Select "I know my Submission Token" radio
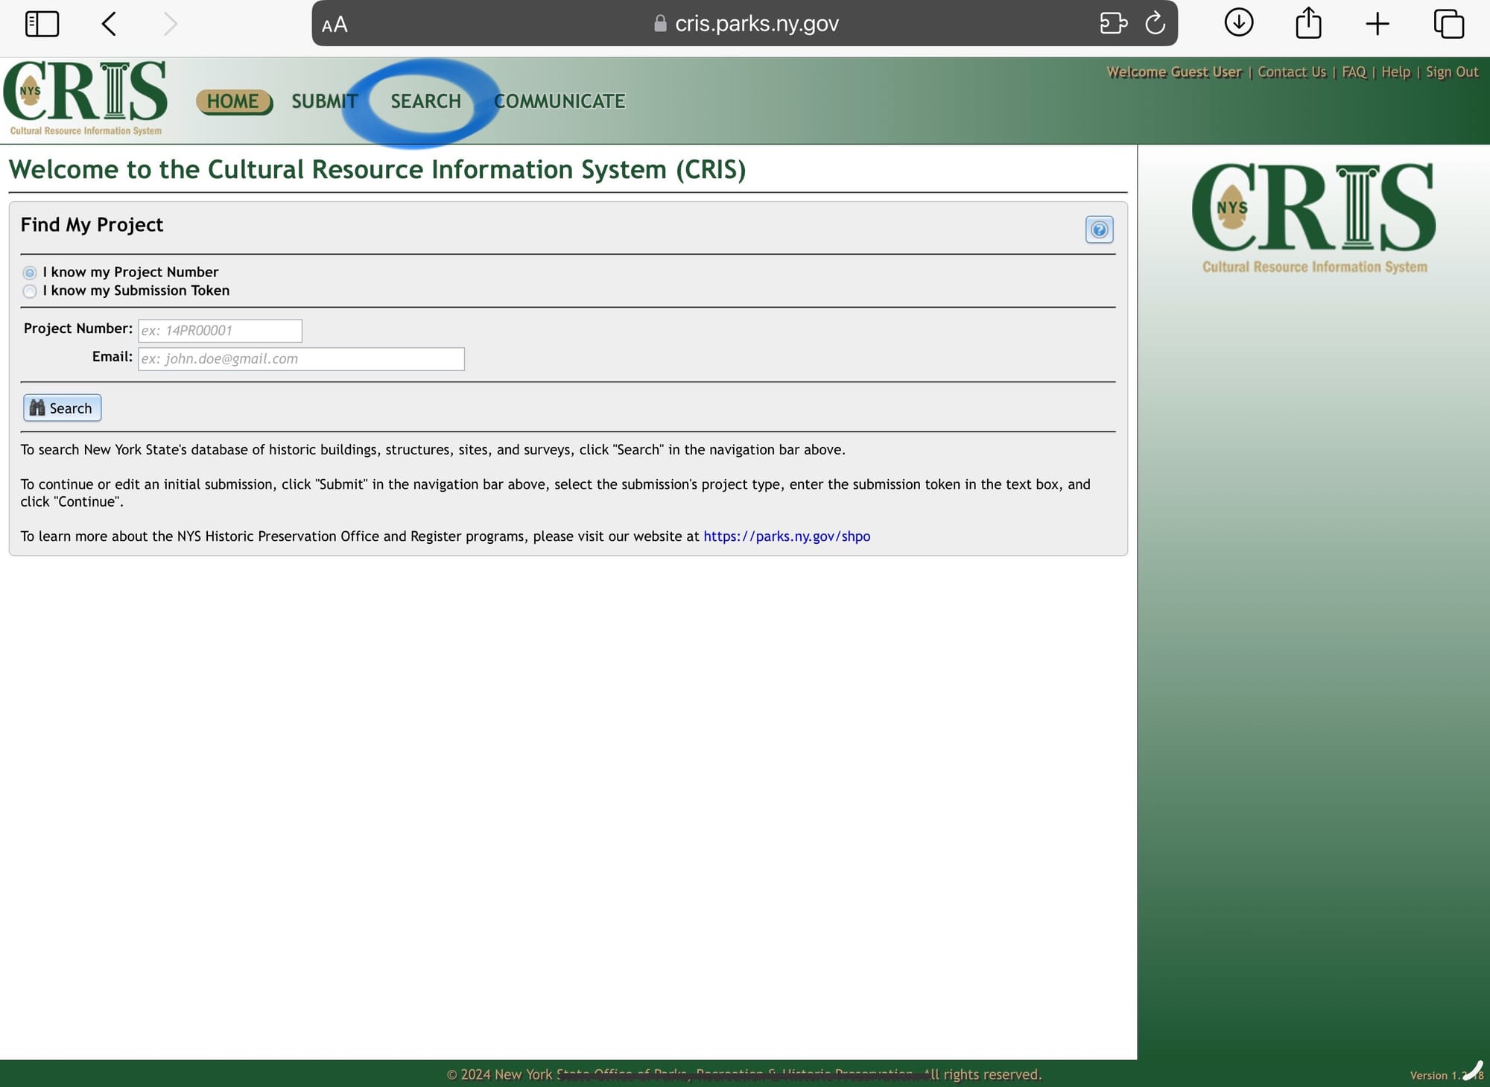 coord(30,291)
